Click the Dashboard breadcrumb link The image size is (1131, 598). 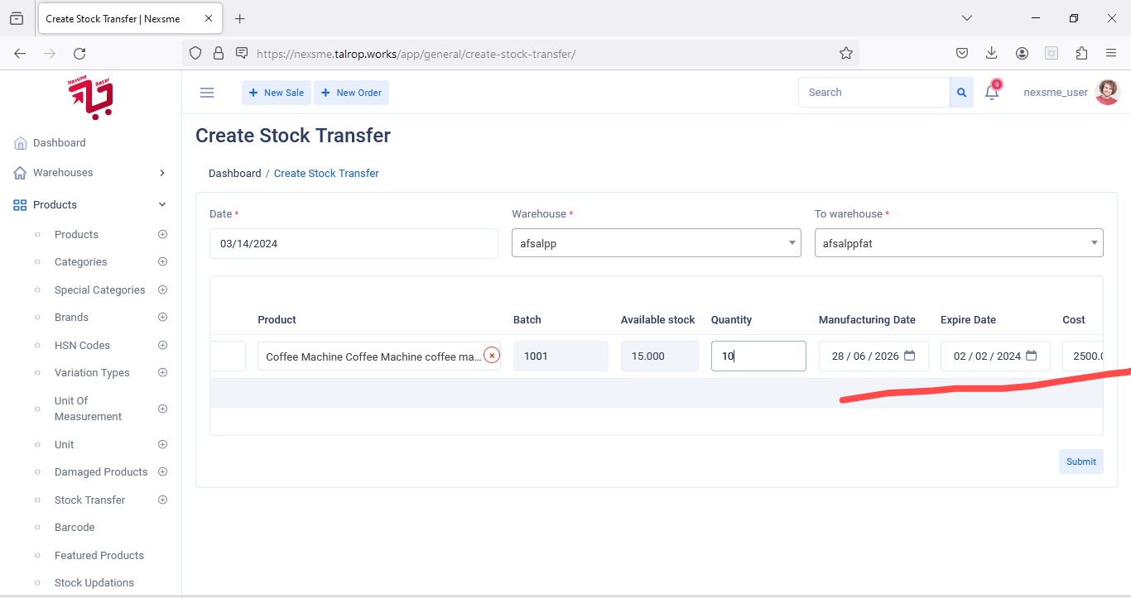(234, 174)
